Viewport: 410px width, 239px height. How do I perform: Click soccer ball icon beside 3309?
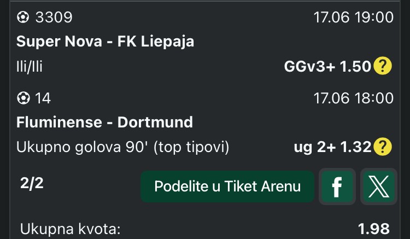23,18
